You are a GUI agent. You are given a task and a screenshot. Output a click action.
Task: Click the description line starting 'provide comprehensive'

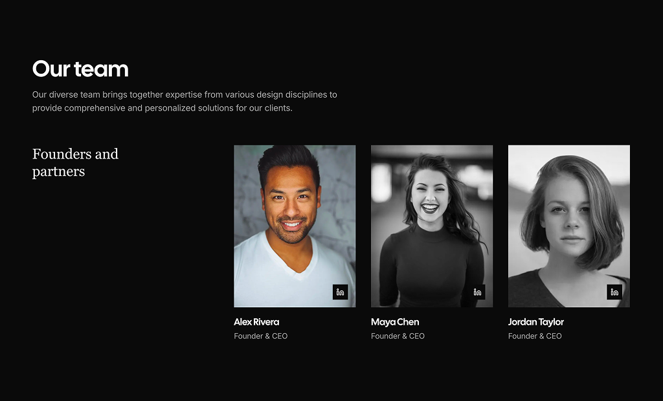162,108
